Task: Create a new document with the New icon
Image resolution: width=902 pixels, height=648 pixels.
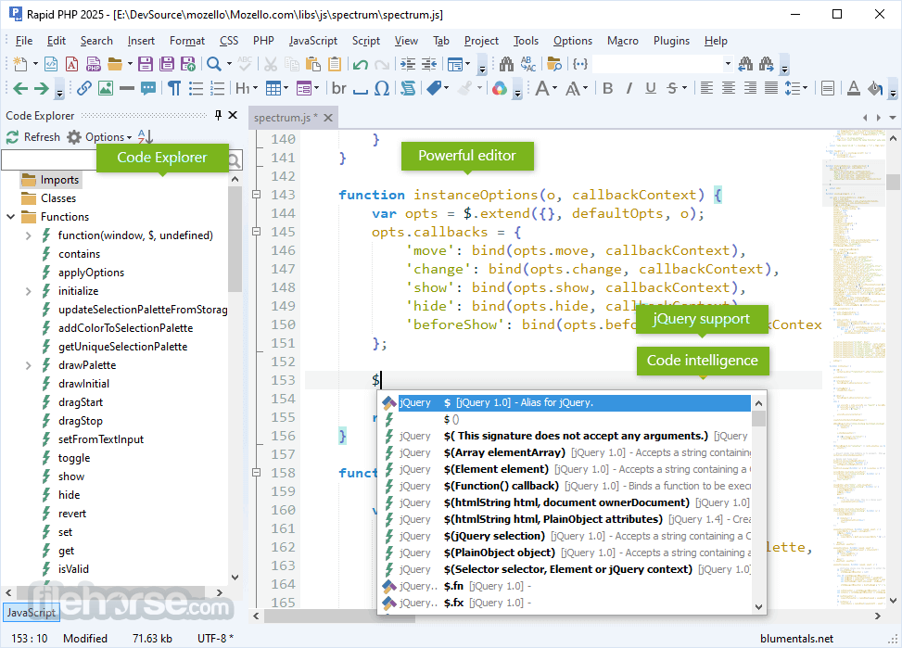Action: pyautogui.click(x=19, y=64)
